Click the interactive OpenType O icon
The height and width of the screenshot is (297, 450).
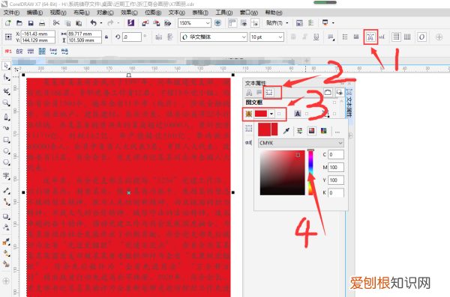[x=421, y=37]
